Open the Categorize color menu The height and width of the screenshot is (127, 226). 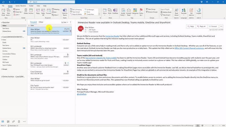(x=135, y=12)
